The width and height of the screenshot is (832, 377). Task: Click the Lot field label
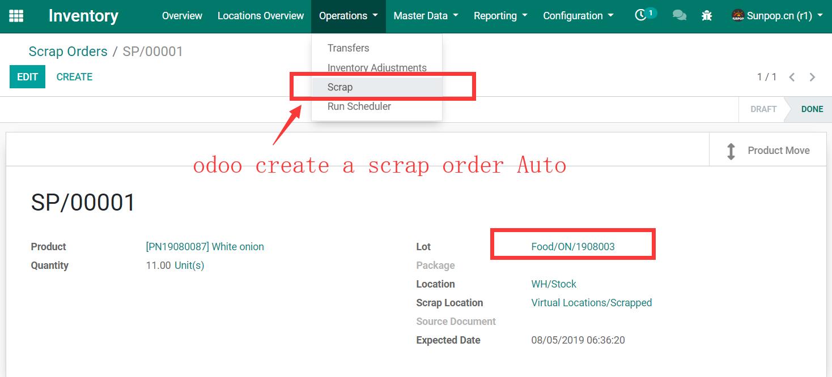click(423, 247)
